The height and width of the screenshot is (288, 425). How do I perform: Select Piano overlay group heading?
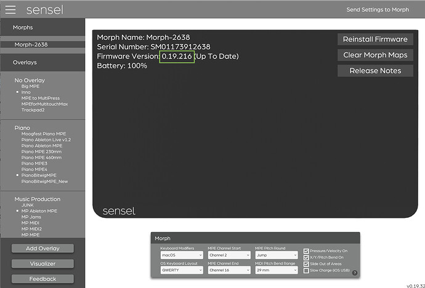(22, 128)
